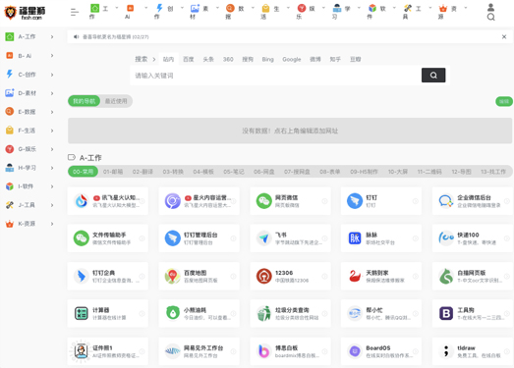This screenshot has width=514, height=368.
Task: Click the black search submit button
Action: (x=433, y=76)
